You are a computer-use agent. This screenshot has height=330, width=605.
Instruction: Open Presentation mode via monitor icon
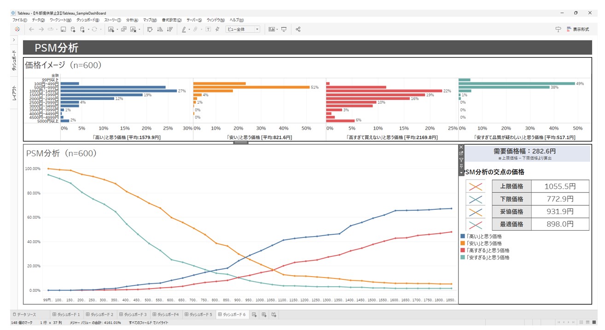(x=284, y=29)
